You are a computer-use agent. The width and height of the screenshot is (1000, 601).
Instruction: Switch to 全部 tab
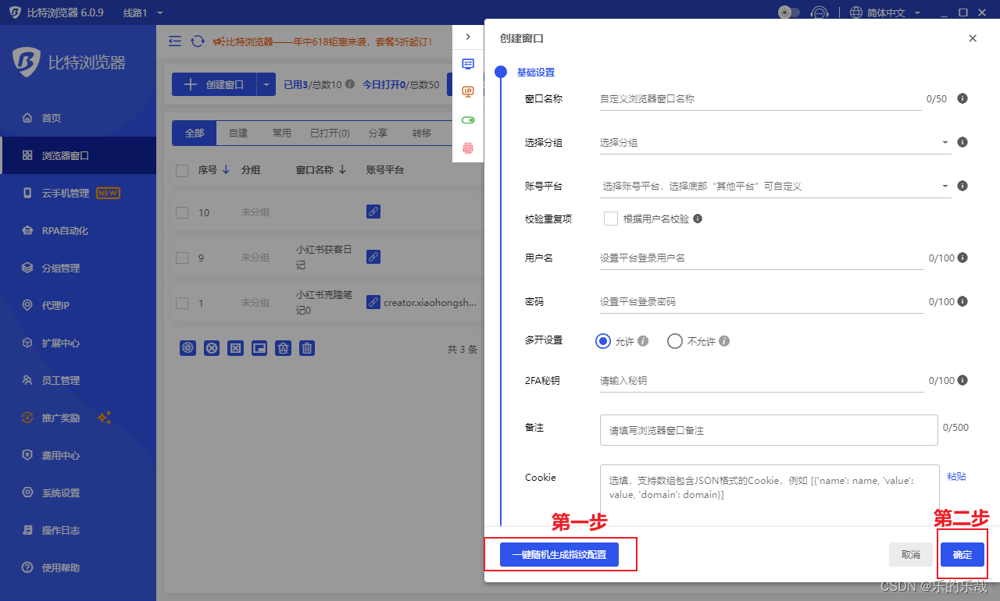click(x=195, y=133)
